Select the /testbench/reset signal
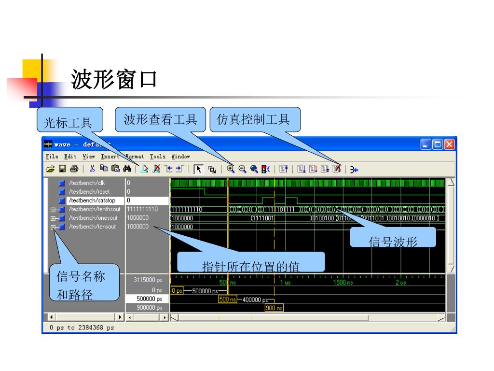This screenshot has height=371, width=494. 89,192
